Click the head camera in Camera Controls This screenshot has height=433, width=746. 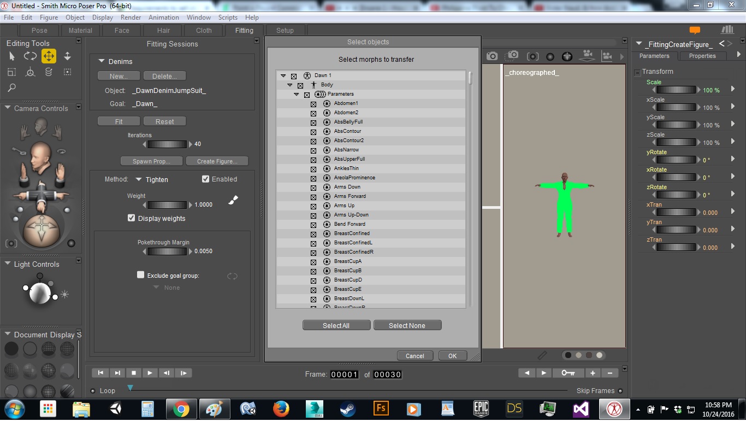click(40, 127)
